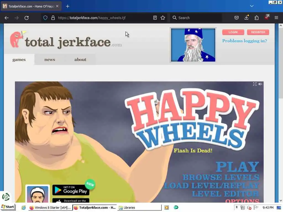
Task: Select the news tab
Action: click(x=50, y=60)
